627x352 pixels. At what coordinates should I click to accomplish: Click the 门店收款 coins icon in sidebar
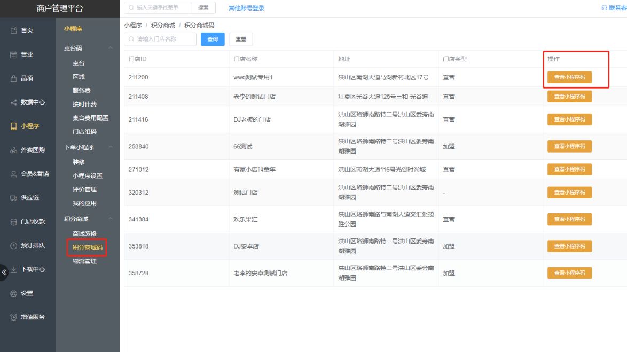(x=13, y=222)
